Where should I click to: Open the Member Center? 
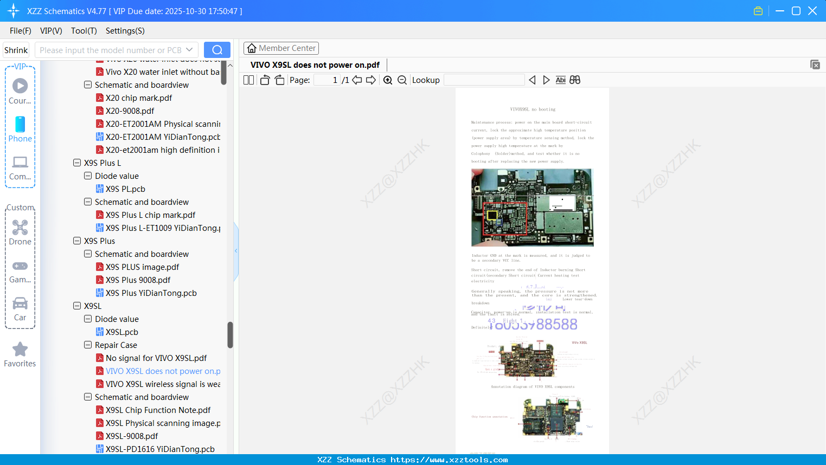(x=281, y=48)
